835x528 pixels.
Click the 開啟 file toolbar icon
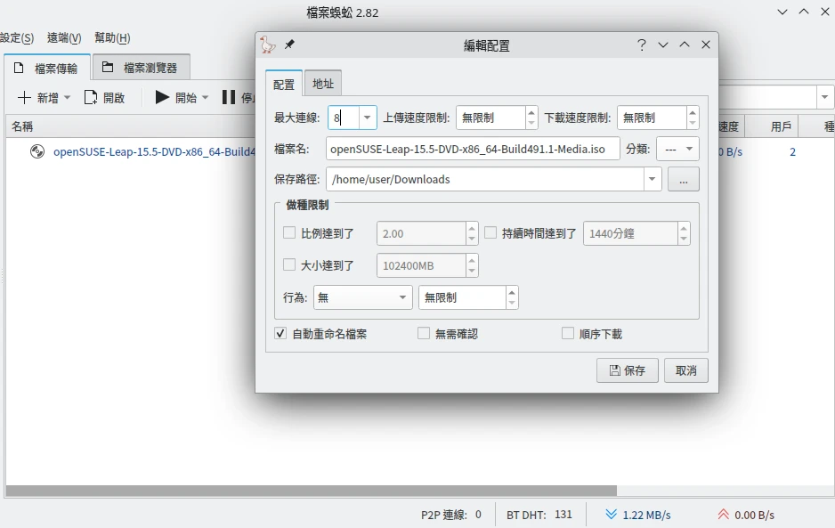(x=91, y=98)
